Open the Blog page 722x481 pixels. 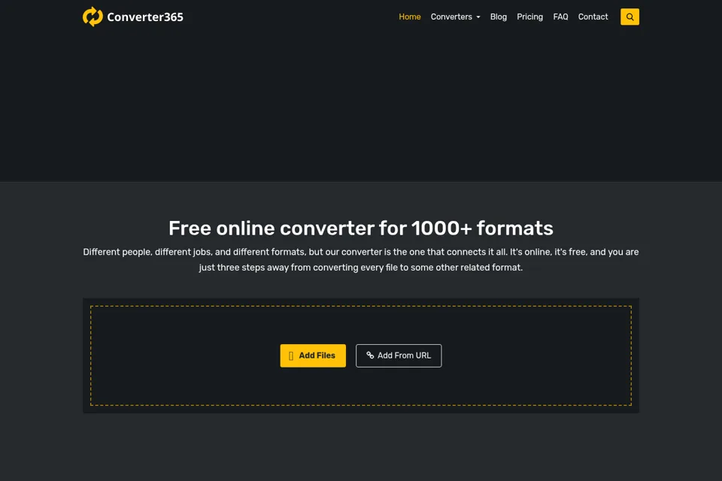(x=498, y=17)
